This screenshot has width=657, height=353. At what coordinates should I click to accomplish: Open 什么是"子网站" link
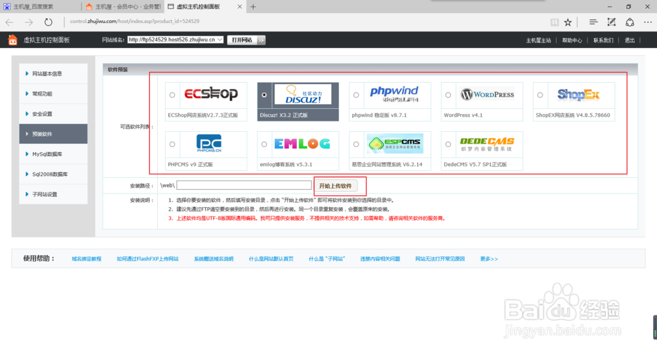click(327, 259)
